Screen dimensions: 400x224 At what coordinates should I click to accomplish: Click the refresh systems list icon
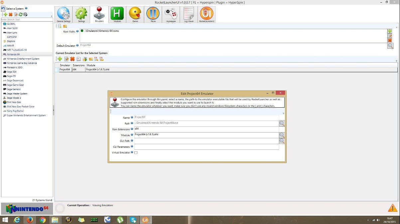(20, 15)
